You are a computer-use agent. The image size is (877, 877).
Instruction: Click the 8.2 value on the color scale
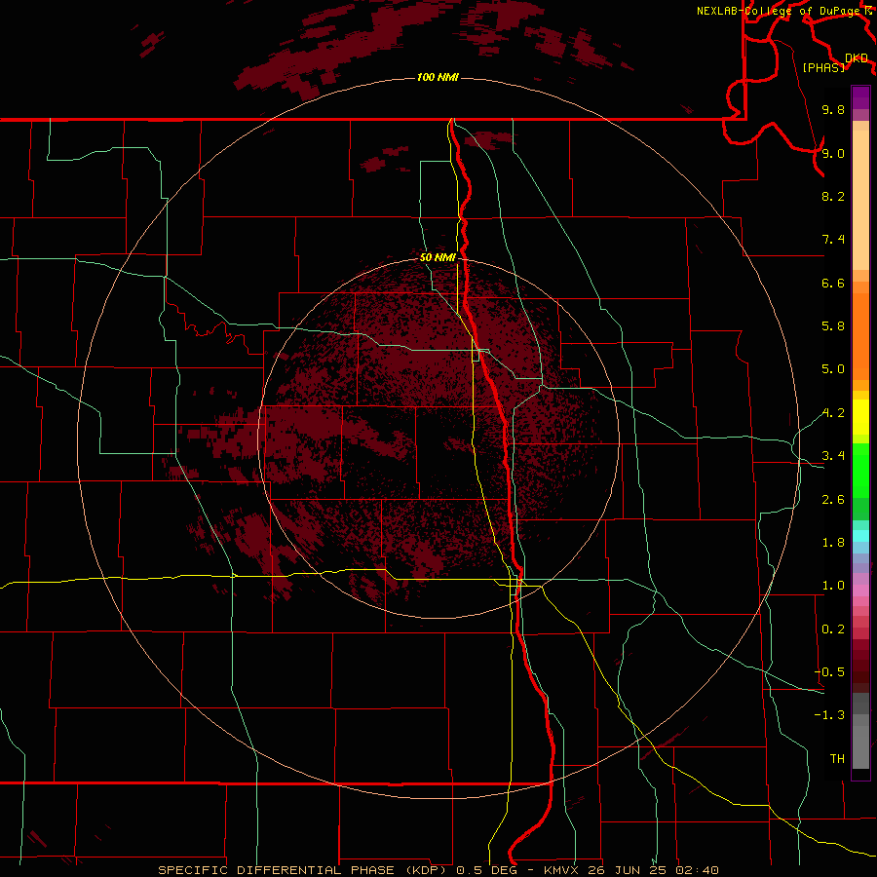(833, 196)
